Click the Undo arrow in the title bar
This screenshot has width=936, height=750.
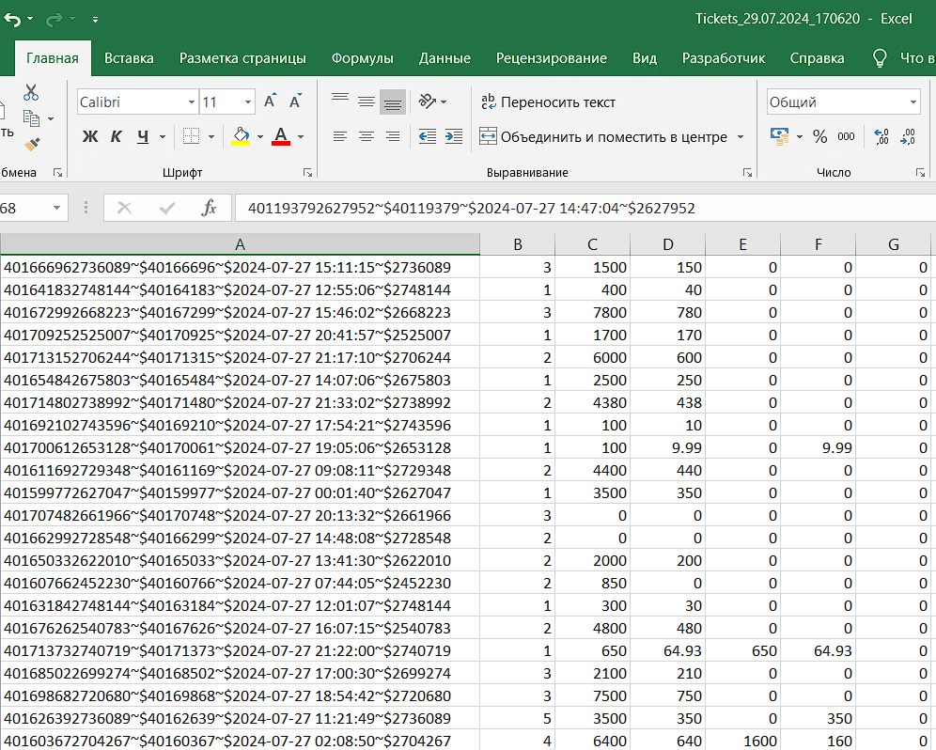pos(12,19)
